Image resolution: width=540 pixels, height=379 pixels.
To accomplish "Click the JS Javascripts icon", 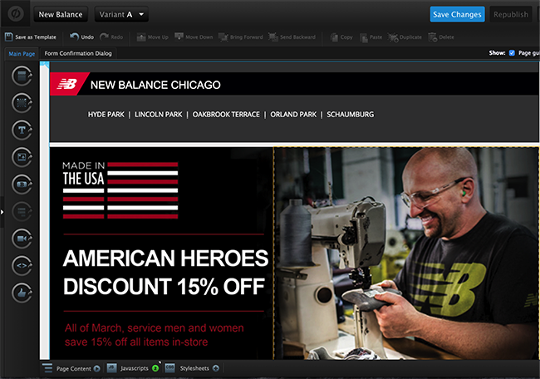I will [111, 368].
